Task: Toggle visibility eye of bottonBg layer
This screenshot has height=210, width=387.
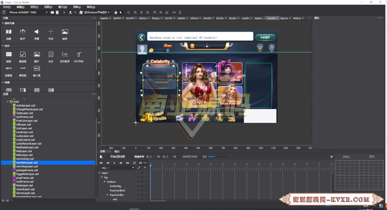Action: [142, 186]
